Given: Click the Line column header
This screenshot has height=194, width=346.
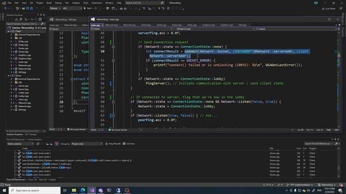Looking at the screenshot, I should point(298,149).
